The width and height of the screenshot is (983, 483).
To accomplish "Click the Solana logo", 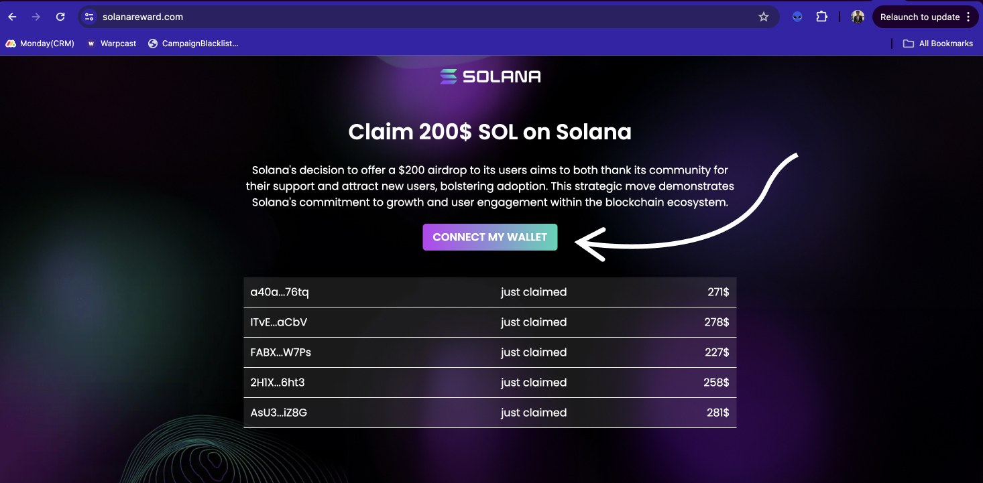I will [x=490, y=76].
